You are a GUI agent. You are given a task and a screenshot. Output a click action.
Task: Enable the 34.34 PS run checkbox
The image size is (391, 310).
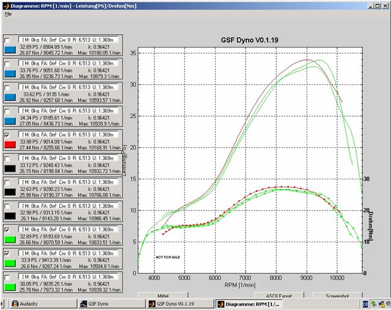[x=7, y=110]
